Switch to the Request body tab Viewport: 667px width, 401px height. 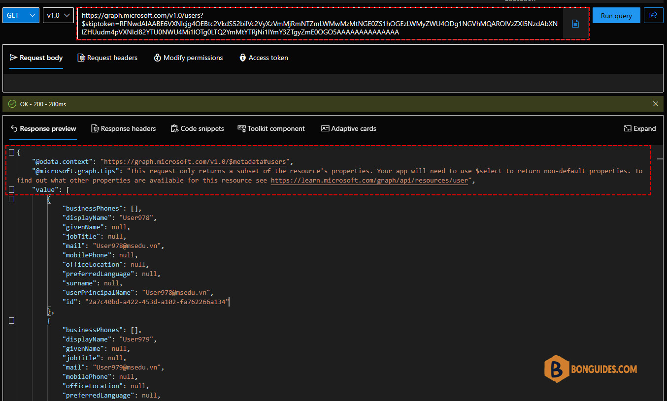click(36, 58)
